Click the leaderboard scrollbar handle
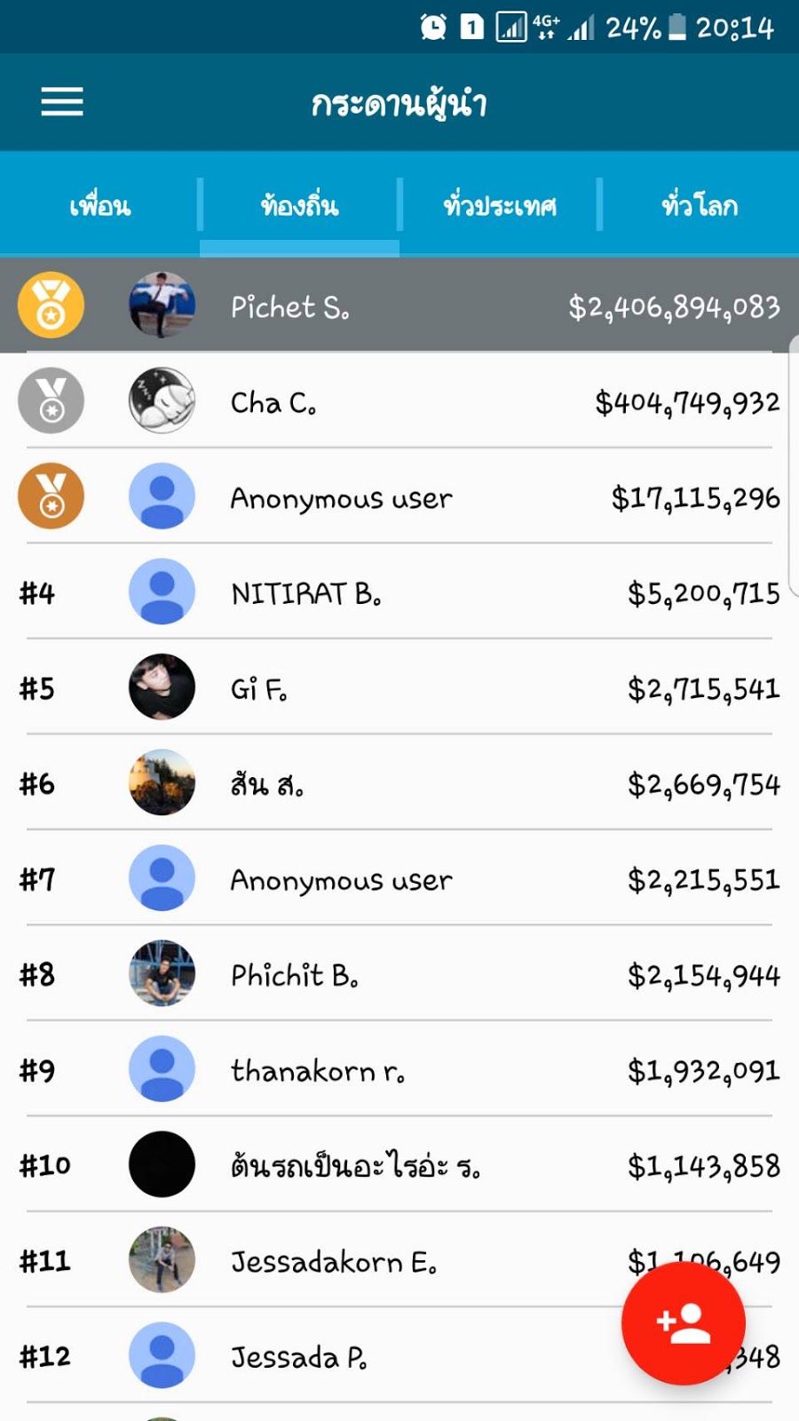 point(794,466)
